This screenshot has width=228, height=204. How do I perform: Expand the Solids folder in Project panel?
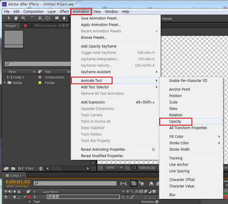(x=5, y=83)
